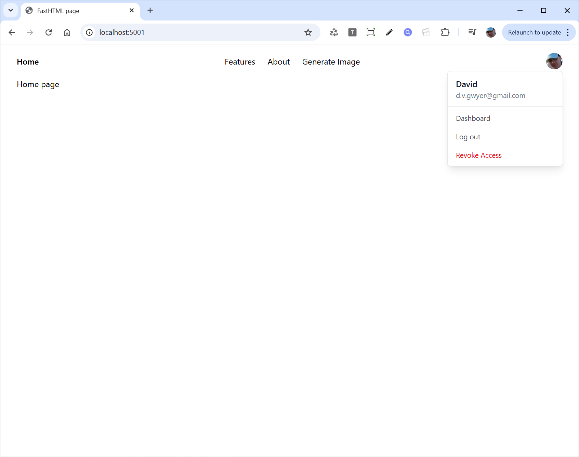This screenshot has width=579, height=457.
Task: Reload the current page
Action: pos(49,32)
